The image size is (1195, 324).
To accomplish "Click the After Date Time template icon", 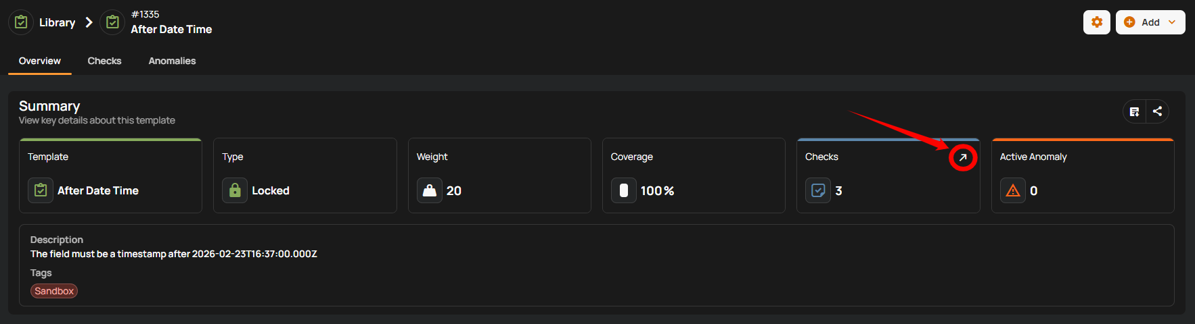I will click(41, 190).
